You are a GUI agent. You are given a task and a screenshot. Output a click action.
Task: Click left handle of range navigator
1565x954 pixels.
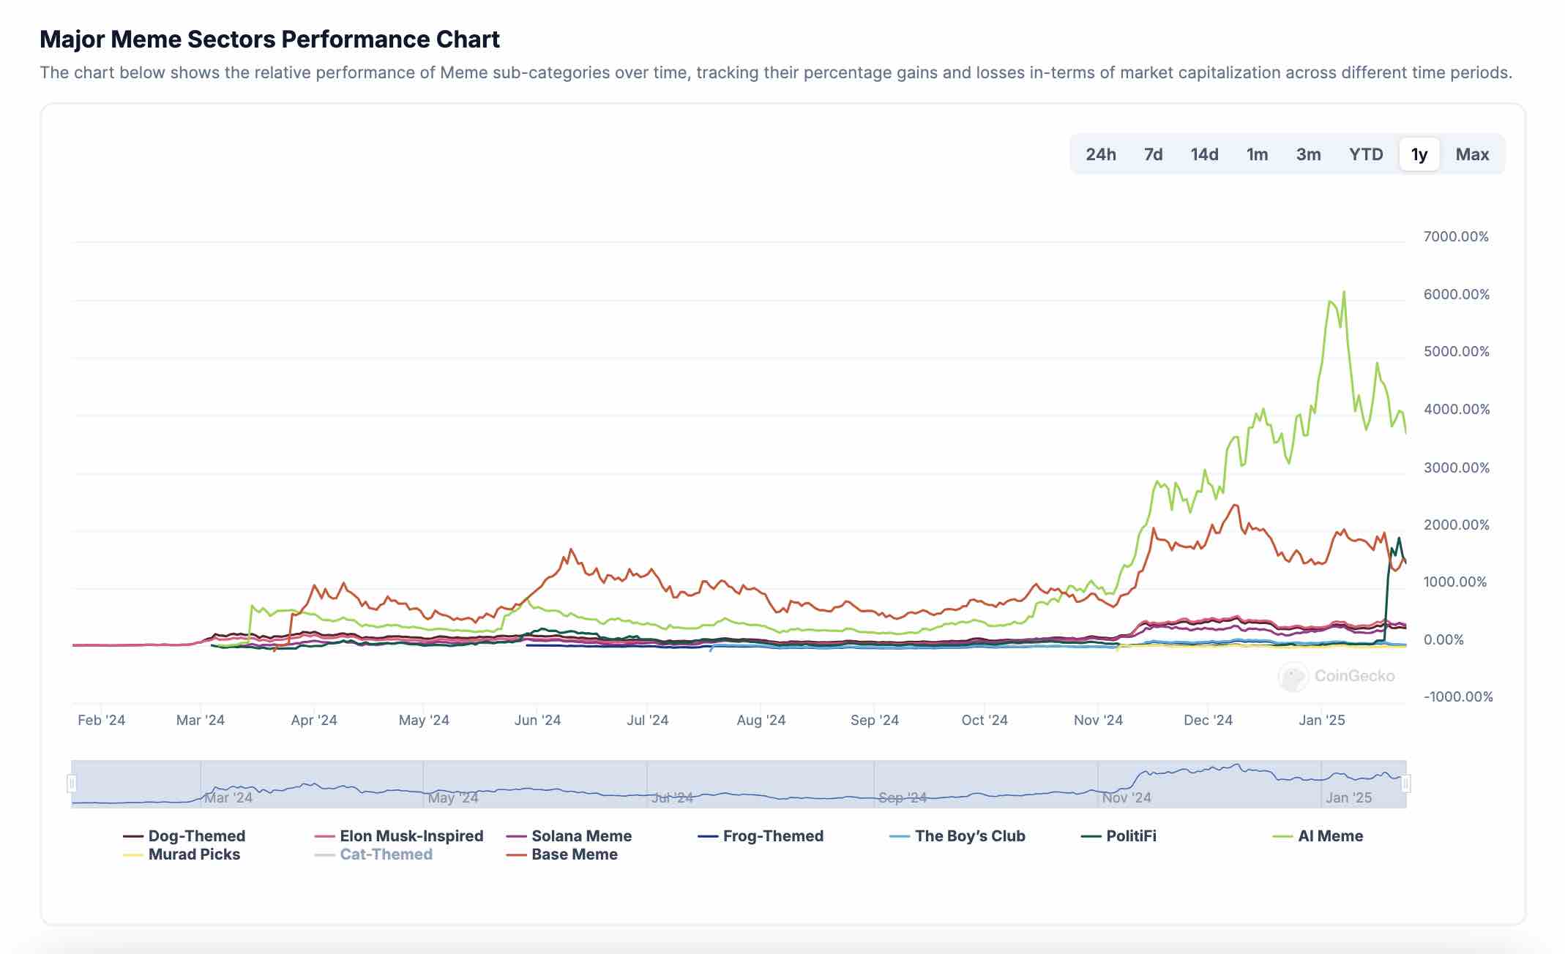click(72, 784)
